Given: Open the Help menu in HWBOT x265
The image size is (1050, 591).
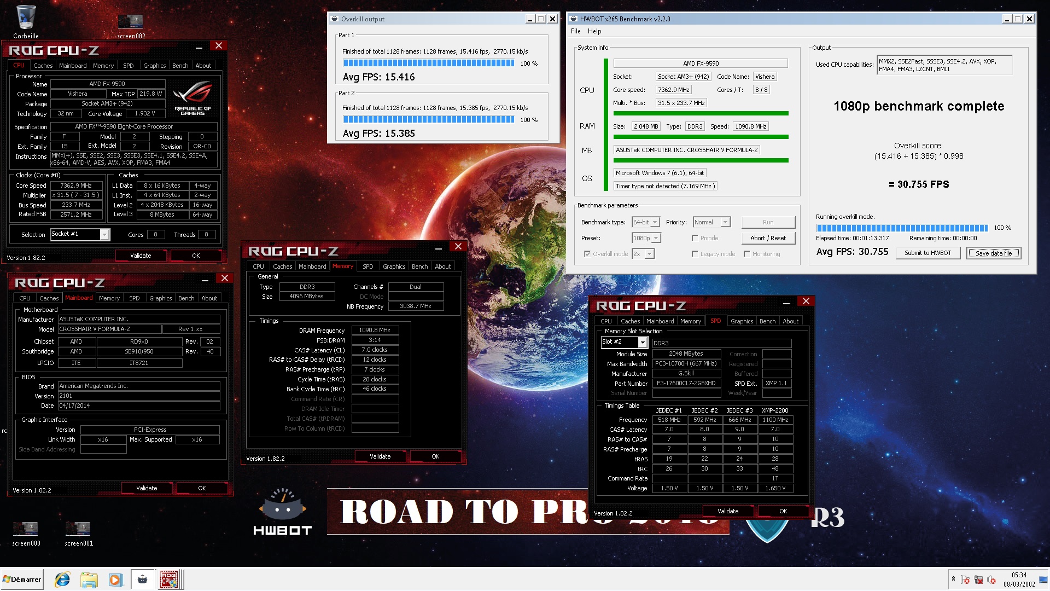Looking at the screenshot, I should (x=594, y=31).
